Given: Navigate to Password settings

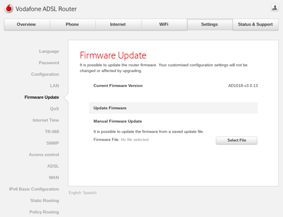Looking at the screenshot, I should point(49,63).
